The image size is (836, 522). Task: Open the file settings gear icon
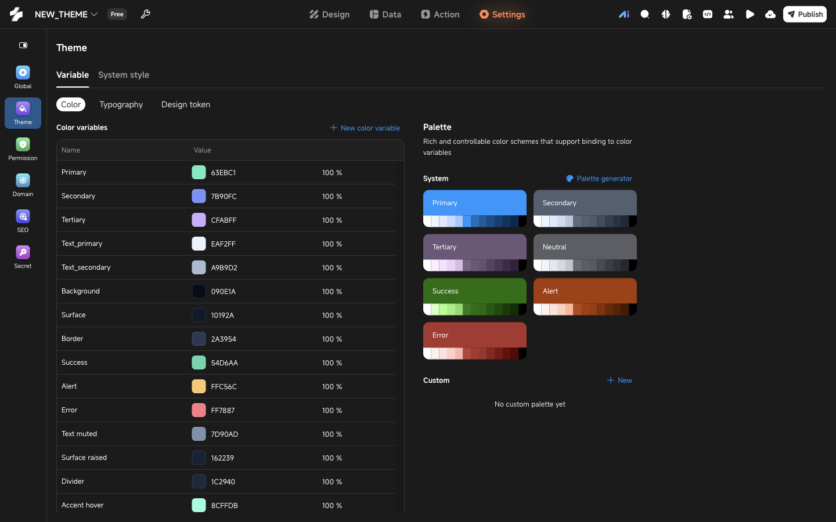(x=687, y=14)
